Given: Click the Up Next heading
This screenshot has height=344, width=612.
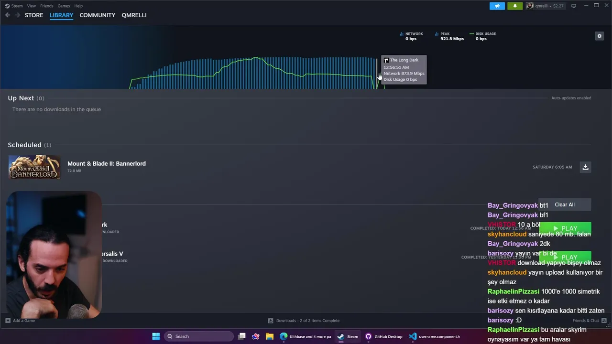Looking at the screenshot, I should (21, 98).
